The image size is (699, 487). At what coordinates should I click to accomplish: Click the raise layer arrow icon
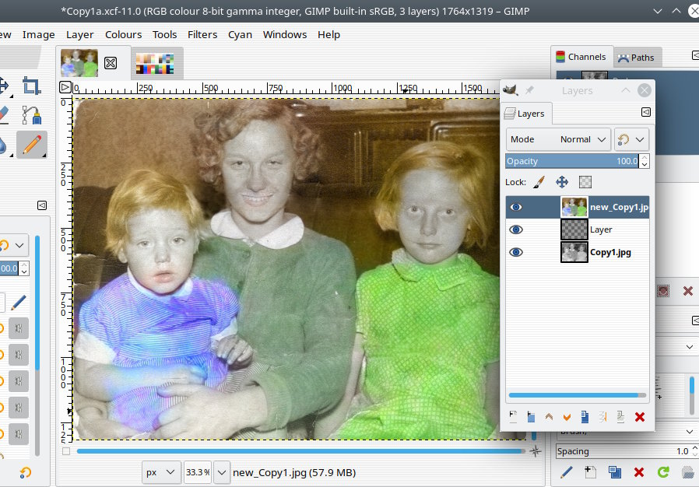(550, 417)
